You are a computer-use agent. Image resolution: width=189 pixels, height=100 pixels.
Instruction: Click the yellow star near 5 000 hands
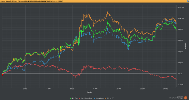(x=61, y=47)
